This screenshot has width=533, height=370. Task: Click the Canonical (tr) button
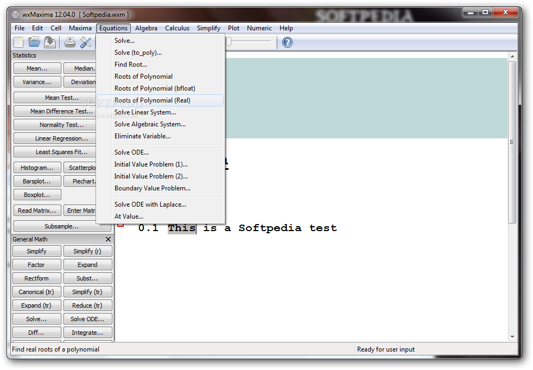37,292
